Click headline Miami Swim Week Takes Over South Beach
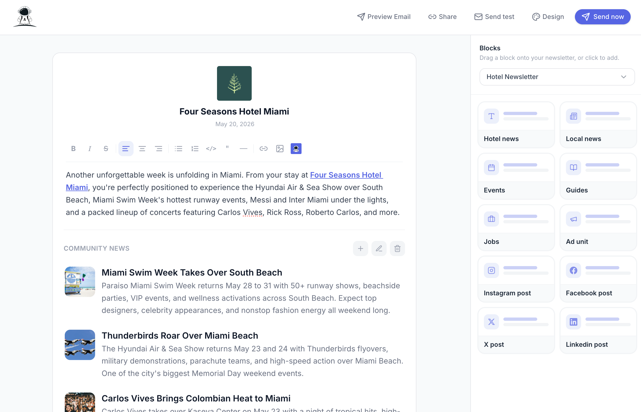Image resolution: width=641 pixels, height=412 pixels. (x=192, y=273)
